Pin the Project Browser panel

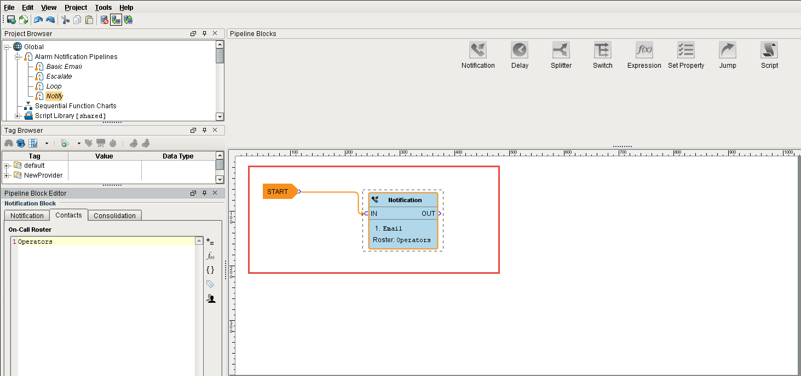tap(204, 33)
